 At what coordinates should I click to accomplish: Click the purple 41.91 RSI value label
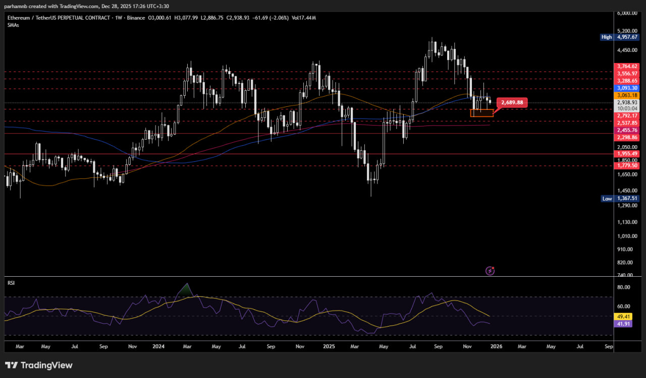pyautogui.click(x=624, y=324)
